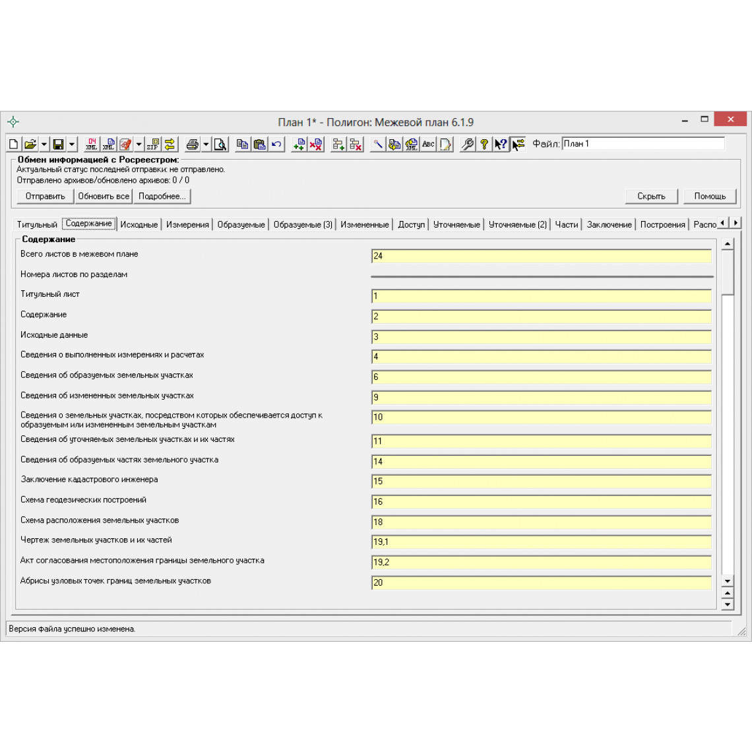This screenshot has width=752, height=752.
Task: Open the Измерения tab
Action: click(187, 224)
